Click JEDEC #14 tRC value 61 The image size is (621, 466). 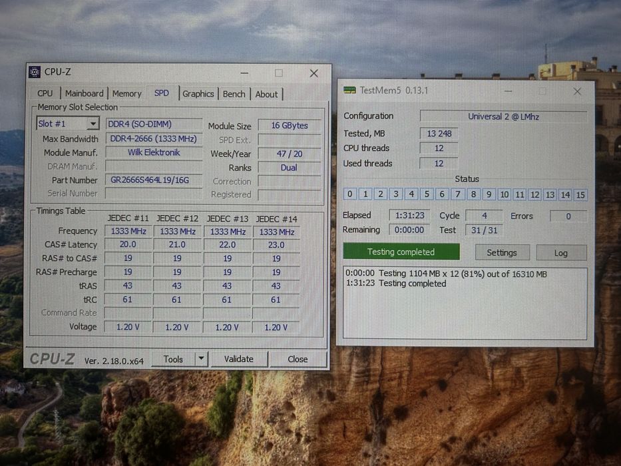click(276, 300)
